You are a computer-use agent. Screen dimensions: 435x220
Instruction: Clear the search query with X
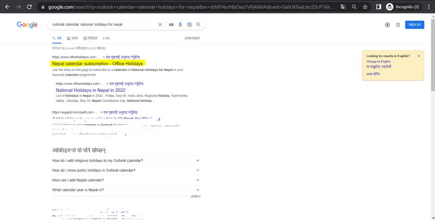click(160, 25)
